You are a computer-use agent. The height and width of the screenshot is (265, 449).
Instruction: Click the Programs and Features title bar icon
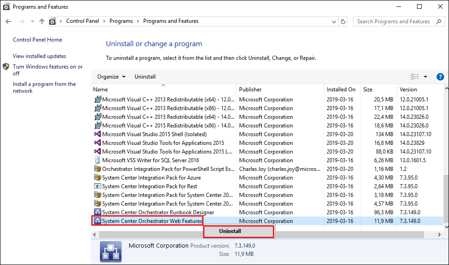click(6, 7)
